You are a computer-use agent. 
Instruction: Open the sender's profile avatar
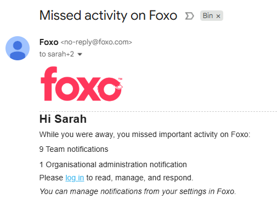(18, 48)
